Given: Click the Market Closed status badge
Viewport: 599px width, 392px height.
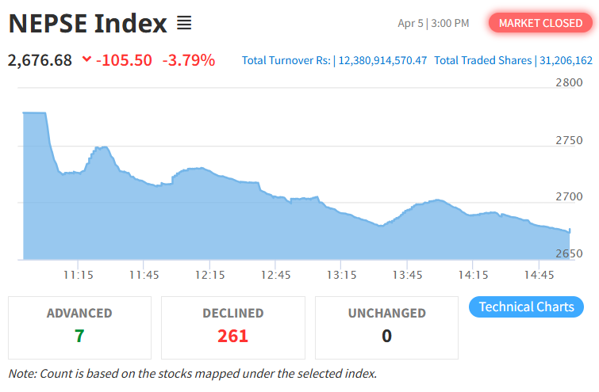Looking at the screenshot, I should tap(540, 23).
